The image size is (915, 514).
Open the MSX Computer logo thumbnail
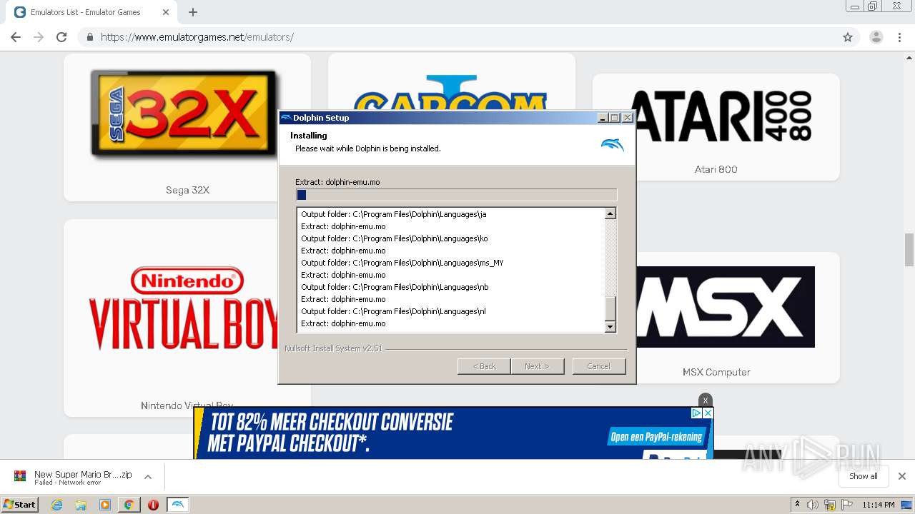click(x=726, y=307)
